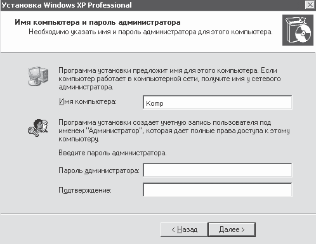Screen dimensions: 316x244
Task: Click the bold heading 'Имя компьютера и пароль администратора'
Action: [98, 22]
